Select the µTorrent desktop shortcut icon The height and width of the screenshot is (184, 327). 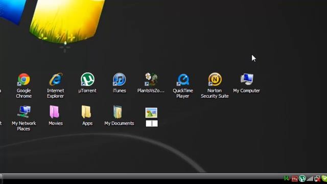pos(87,79)
